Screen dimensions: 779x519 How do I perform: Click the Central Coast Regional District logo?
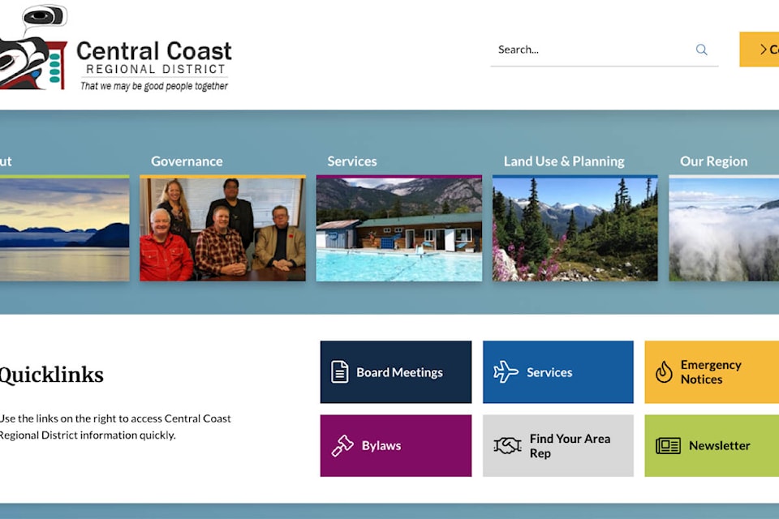coord(116,49)
